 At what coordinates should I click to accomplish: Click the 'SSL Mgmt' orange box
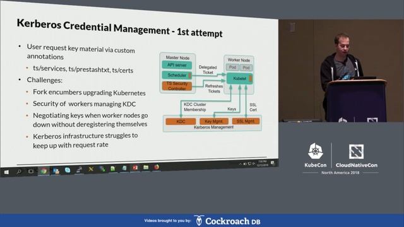click(x=246, y=121)
